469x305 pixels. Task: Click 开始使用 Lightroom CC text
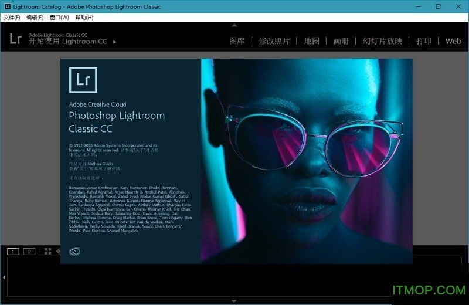[68, 41]
